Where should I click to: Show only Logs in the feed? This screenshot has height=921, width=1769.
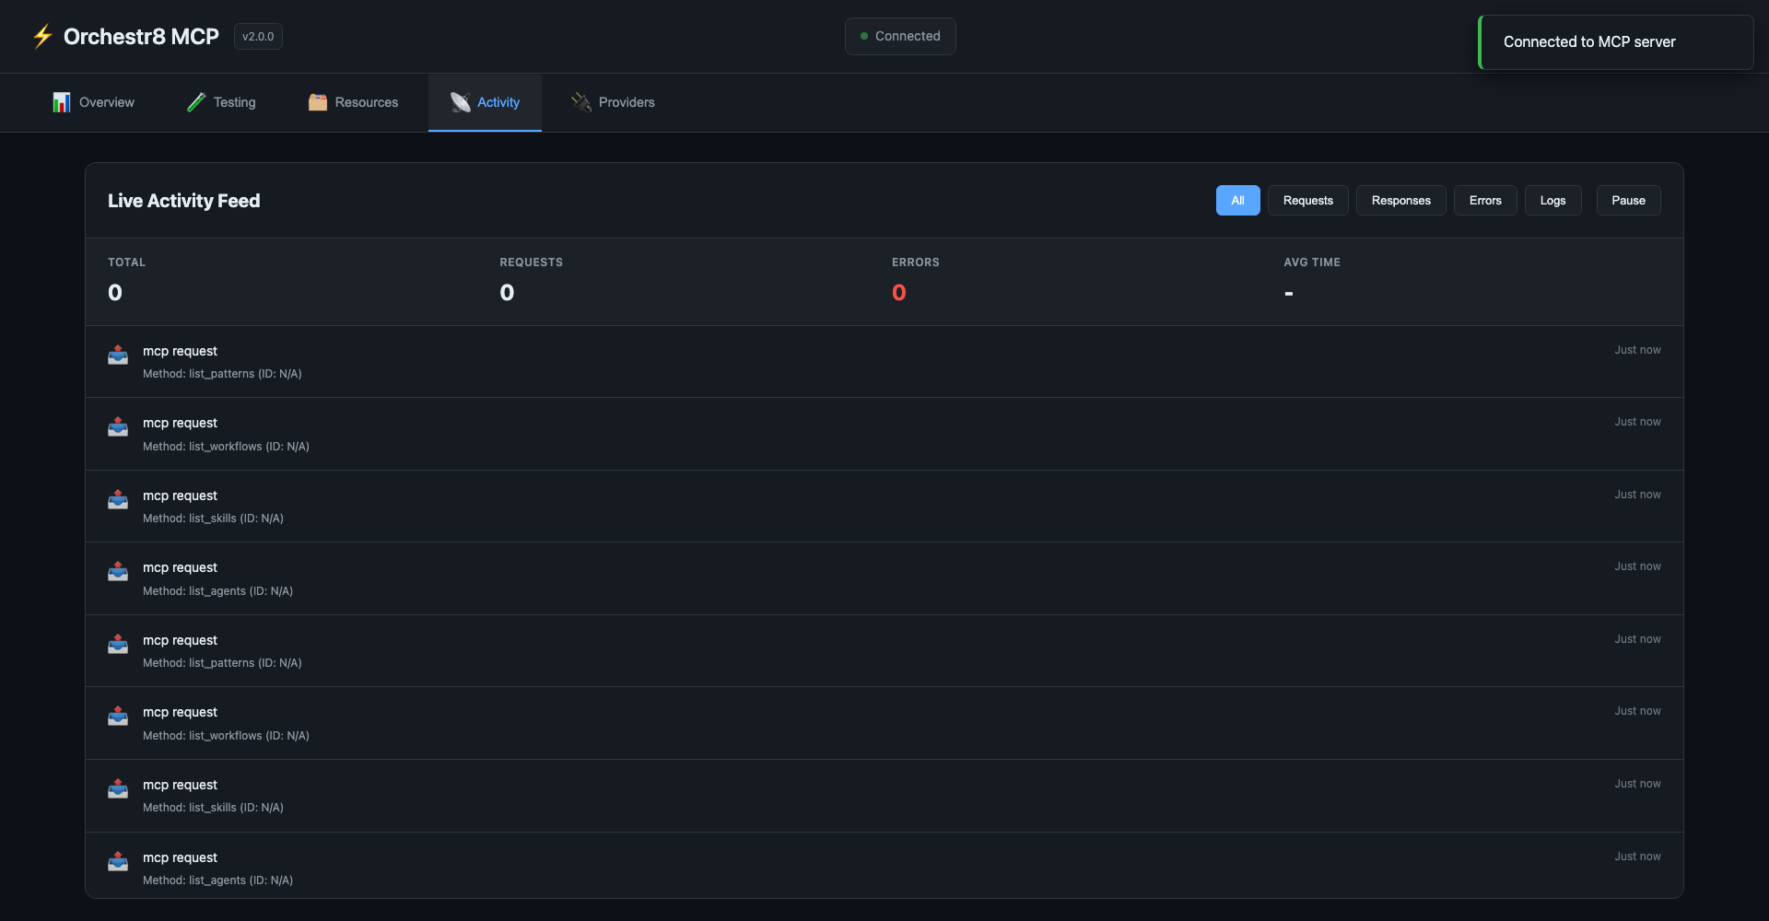point(1552,201)
